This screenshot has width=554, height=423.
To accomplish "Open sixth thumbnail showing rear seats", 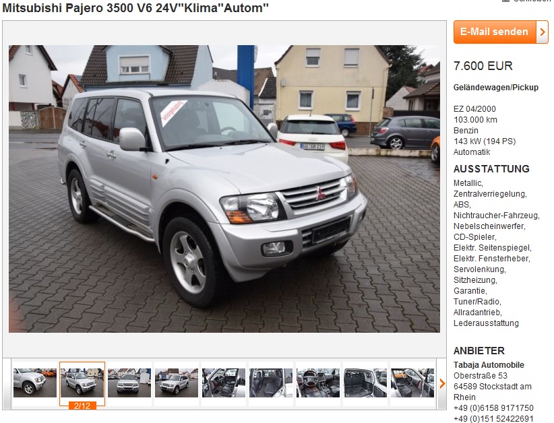I will click(271, 383).
